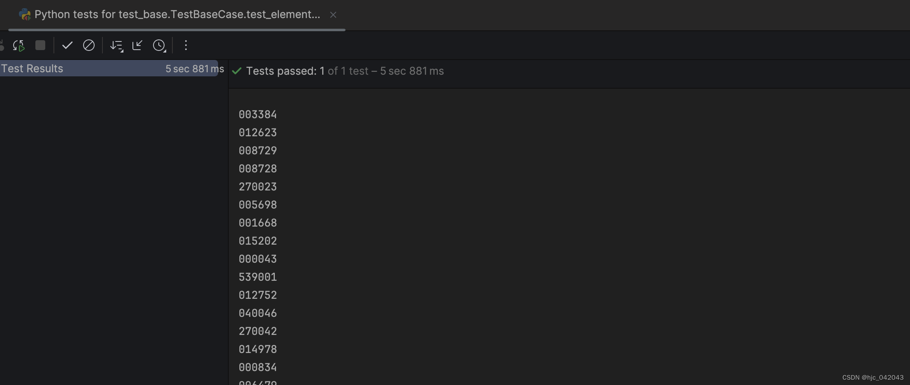The width and height of the screenshot is (910, 385).
Task: Click the Python icon on run tab
Action: [25, 15]
